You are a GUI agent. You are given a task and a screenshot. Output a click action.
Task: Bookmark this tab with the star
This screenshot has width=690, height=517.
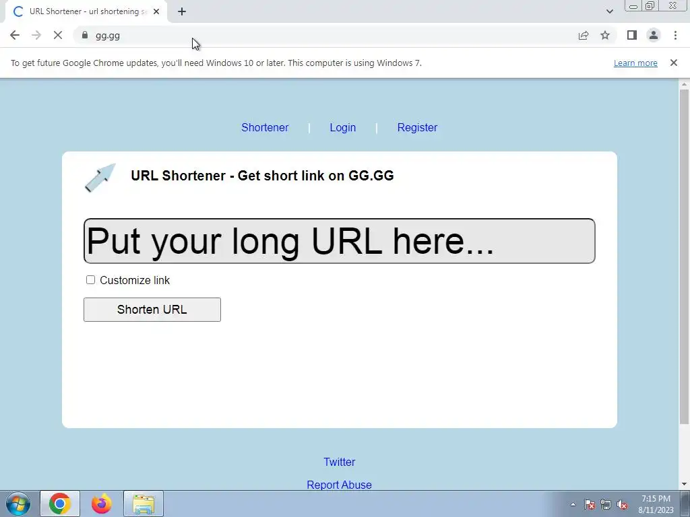pyautogui.click(x=605, y=35)
